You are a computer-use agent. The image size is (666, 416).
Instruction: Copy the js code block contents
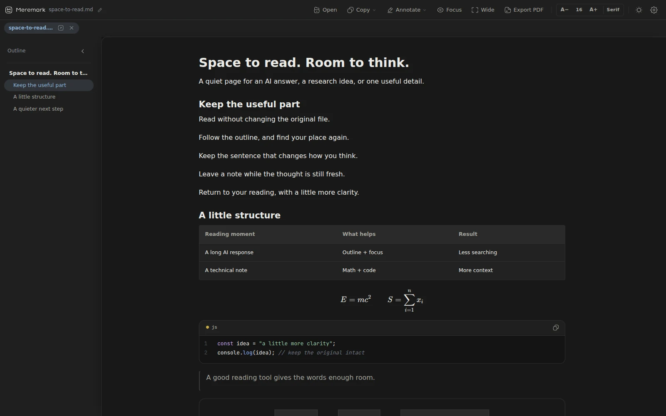click(x=556, y=328)
